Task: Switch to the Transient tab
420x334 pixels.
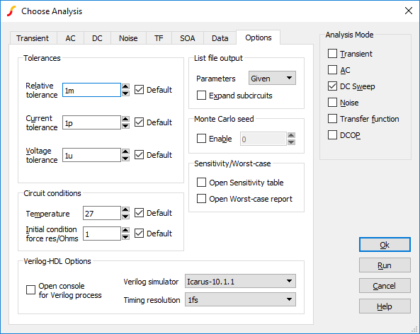Action: click(x=33, y=38)
